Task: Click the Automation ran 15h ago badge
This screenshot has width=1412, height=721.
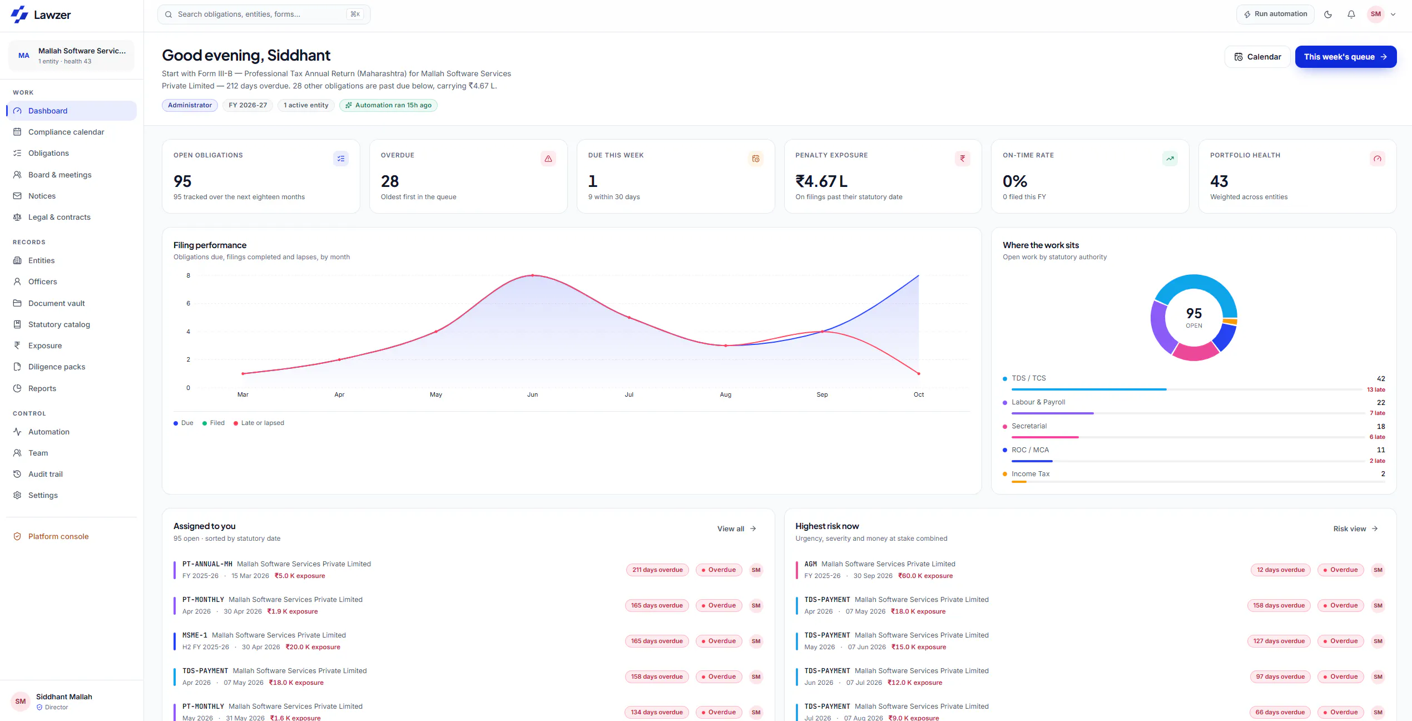Action: point(388,105)
